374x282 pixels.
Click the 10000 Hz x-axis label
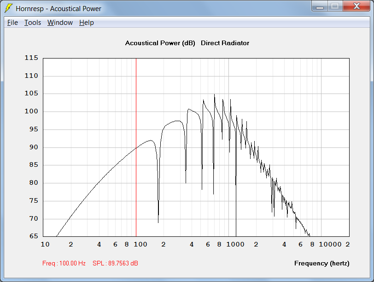click(330, 244)
